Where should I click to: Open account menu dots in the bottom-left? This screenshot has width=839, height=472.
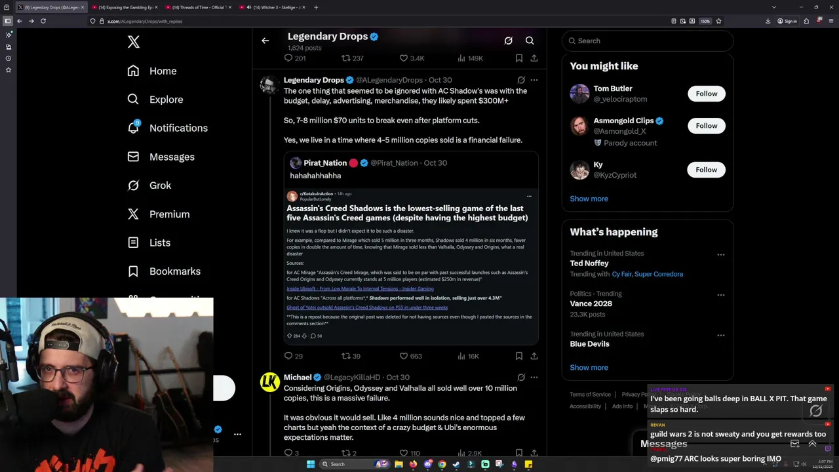tap(237, 434)
